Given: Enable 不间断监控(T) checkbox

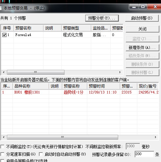Looking at the screenshot, I should (x=2, y=147).
